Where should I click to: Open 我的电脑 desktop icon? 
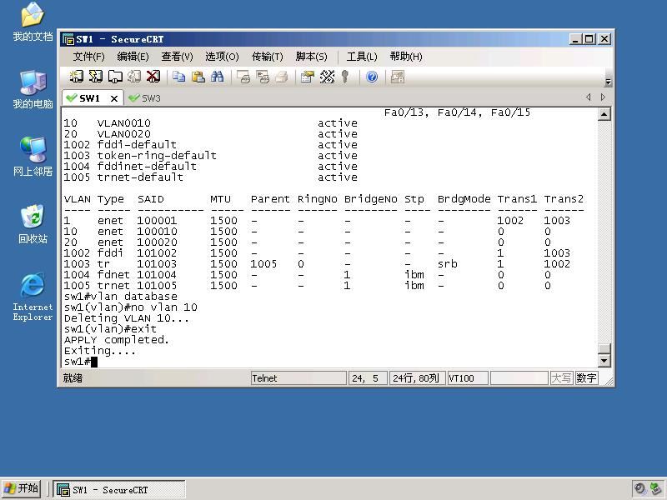33,90
